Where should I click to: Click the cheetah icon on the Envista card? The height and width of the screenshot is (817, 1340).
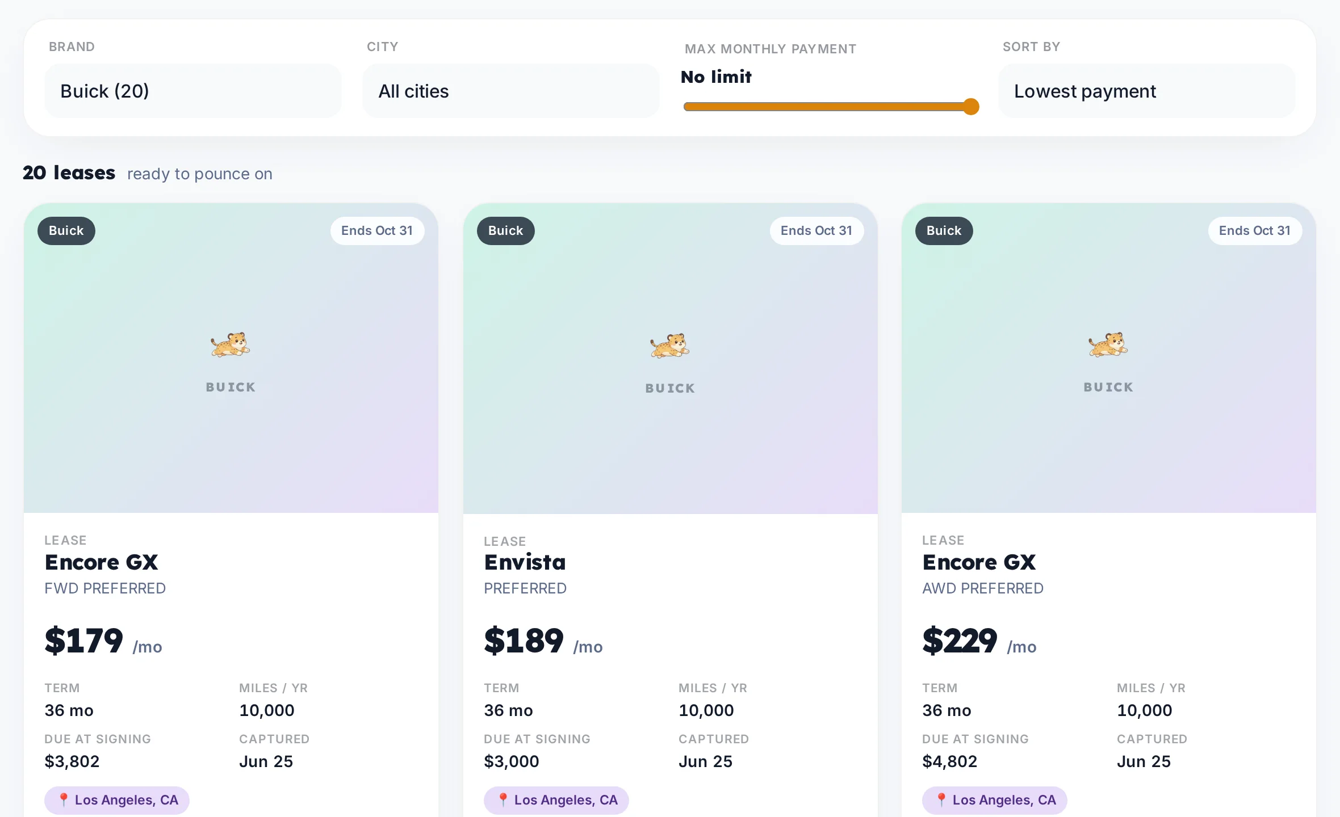(x=670, y=346)
